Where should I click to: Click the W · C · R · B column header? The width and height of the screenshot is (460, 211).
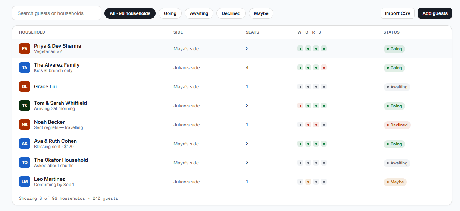point(309,32)
